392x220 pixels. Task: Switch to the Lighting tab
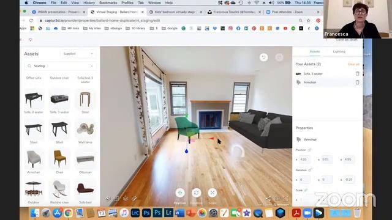click(x=339, y=51)
